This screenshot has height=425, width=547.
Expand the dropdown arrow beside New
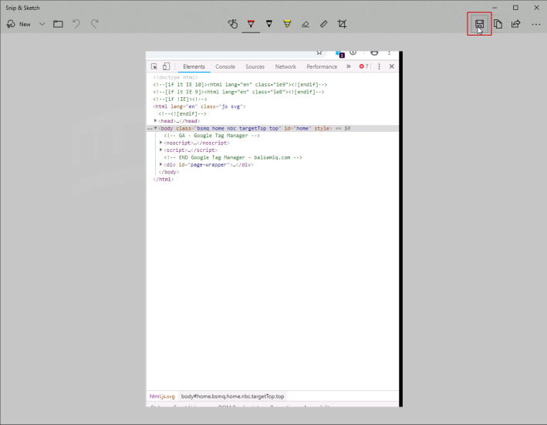point(42,24)
